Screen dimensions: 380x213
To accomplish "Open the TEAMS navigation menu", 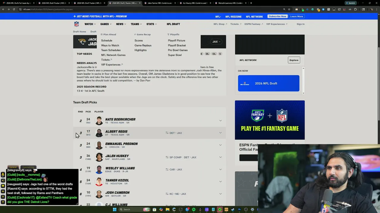I will click(136, 24).
